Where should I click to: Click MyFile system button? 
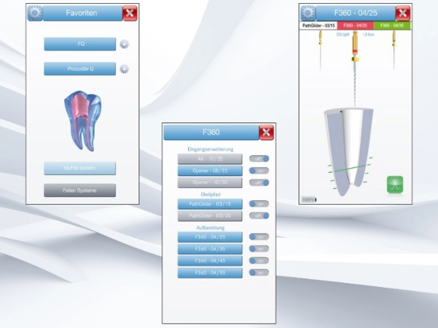[x=80, y=168]
